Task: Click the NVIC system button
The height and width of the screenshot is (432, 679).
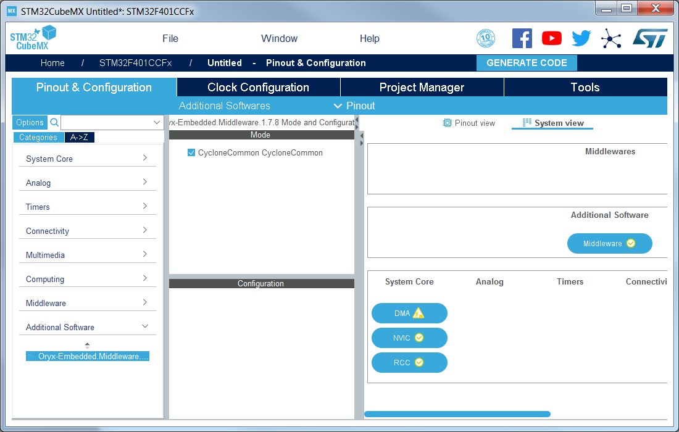Action: [x=409, y=338]
